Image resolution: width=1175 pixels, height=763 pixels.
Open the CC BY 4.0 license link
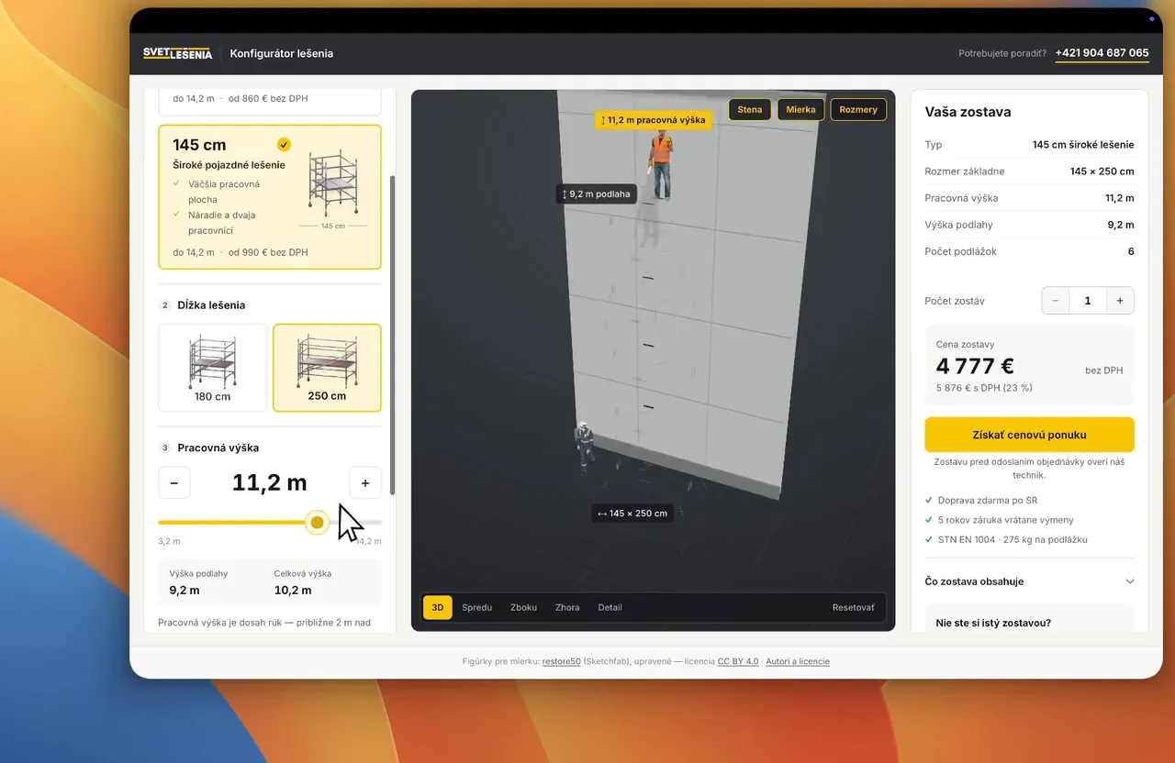[738, 661]
